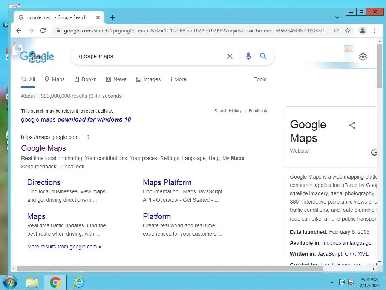Show hidden system tray icons arrow
This screenshot has height=290, width=386.
click(x=332, y=282)
